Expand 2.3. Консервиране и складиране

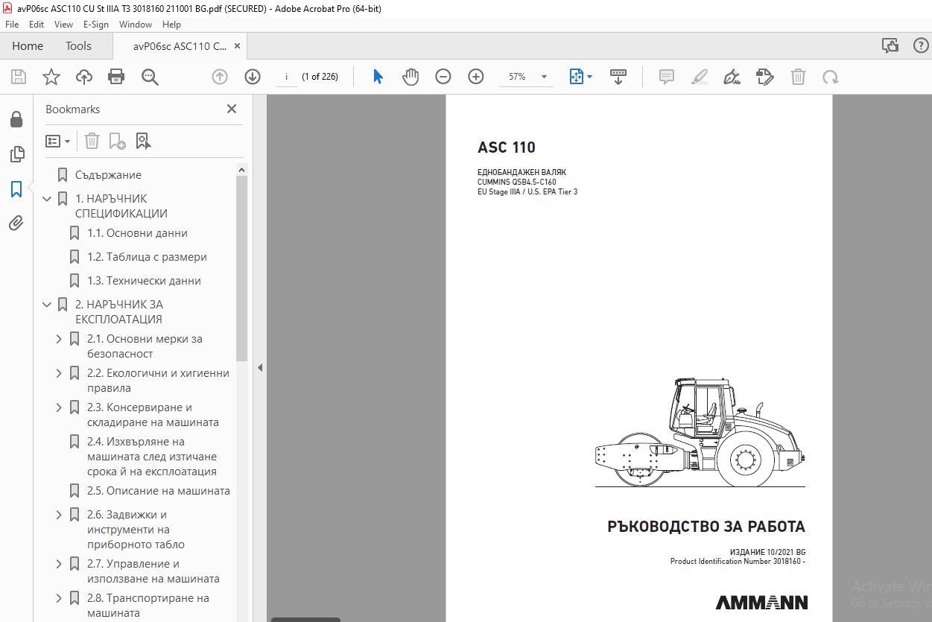[60, 407]
